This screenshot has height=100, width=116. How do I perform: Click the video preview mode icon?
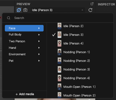click(x=19, y=10)
